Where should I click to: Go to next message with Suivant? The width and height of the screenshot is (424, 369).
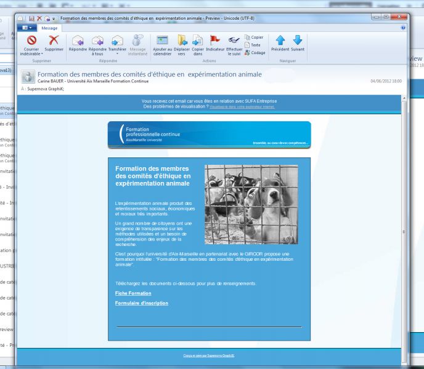coord(298,43)
